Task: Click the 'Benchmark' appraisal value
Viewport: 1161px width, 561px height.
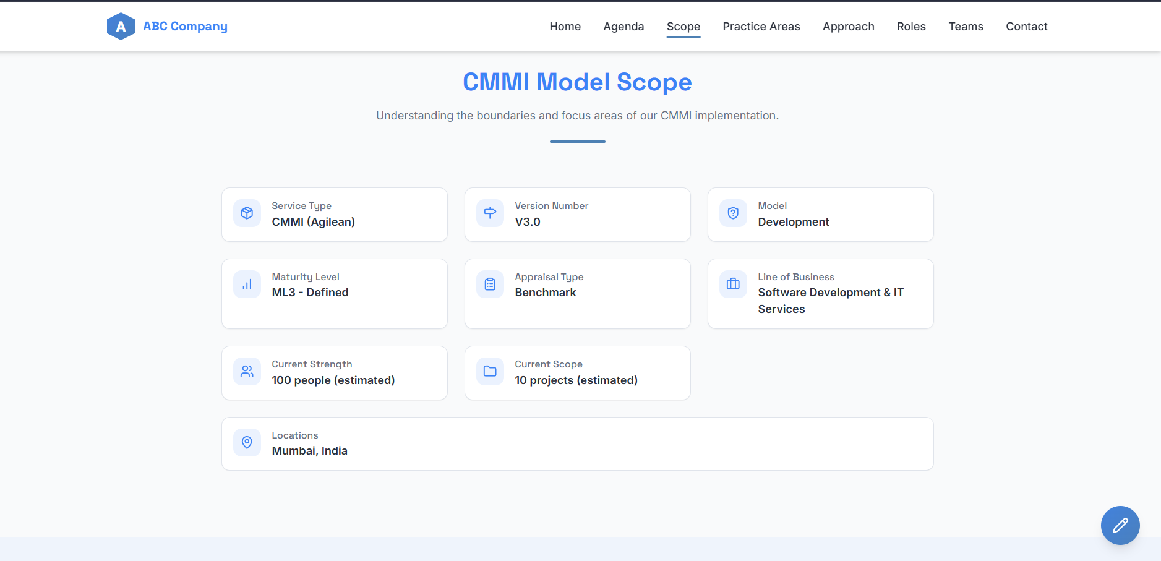Action: point(546,293)
